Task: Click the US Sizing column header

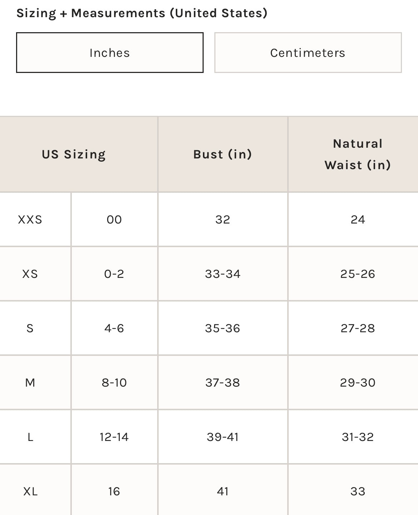Action: pos(74,154)
